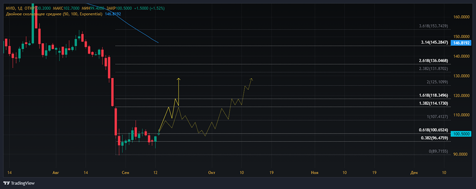Click the 150.0000 price axis label
Screen dimensions: 476x189
click(x=461, y=37)
